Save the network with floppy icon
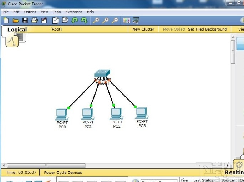The image size is (244, 182). pyautogui.click(x=25, y=21)
